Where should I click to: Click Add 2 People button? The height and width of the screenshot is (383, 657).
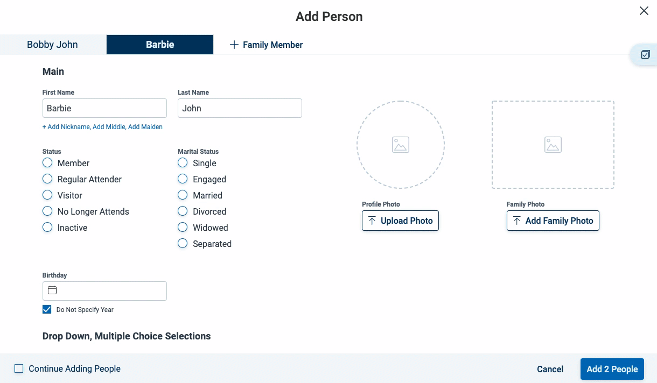pos(612,369)
